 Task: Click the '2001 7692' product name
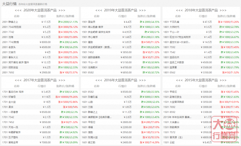point(8,73)
